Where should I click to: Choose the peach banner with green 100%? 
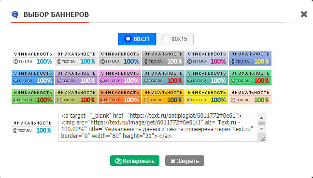coord(250,96)
